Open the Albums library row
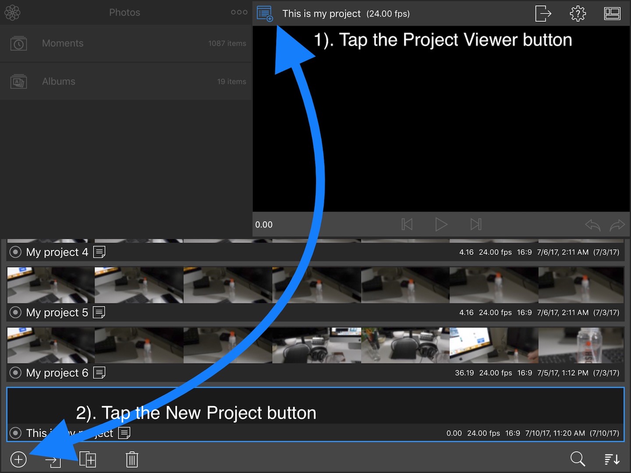 pyautogui.click(x=126, y=81)
